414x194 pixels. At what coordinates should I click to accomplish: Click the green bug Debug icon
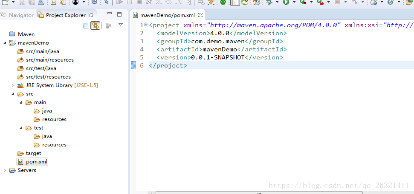coord(269,2)
